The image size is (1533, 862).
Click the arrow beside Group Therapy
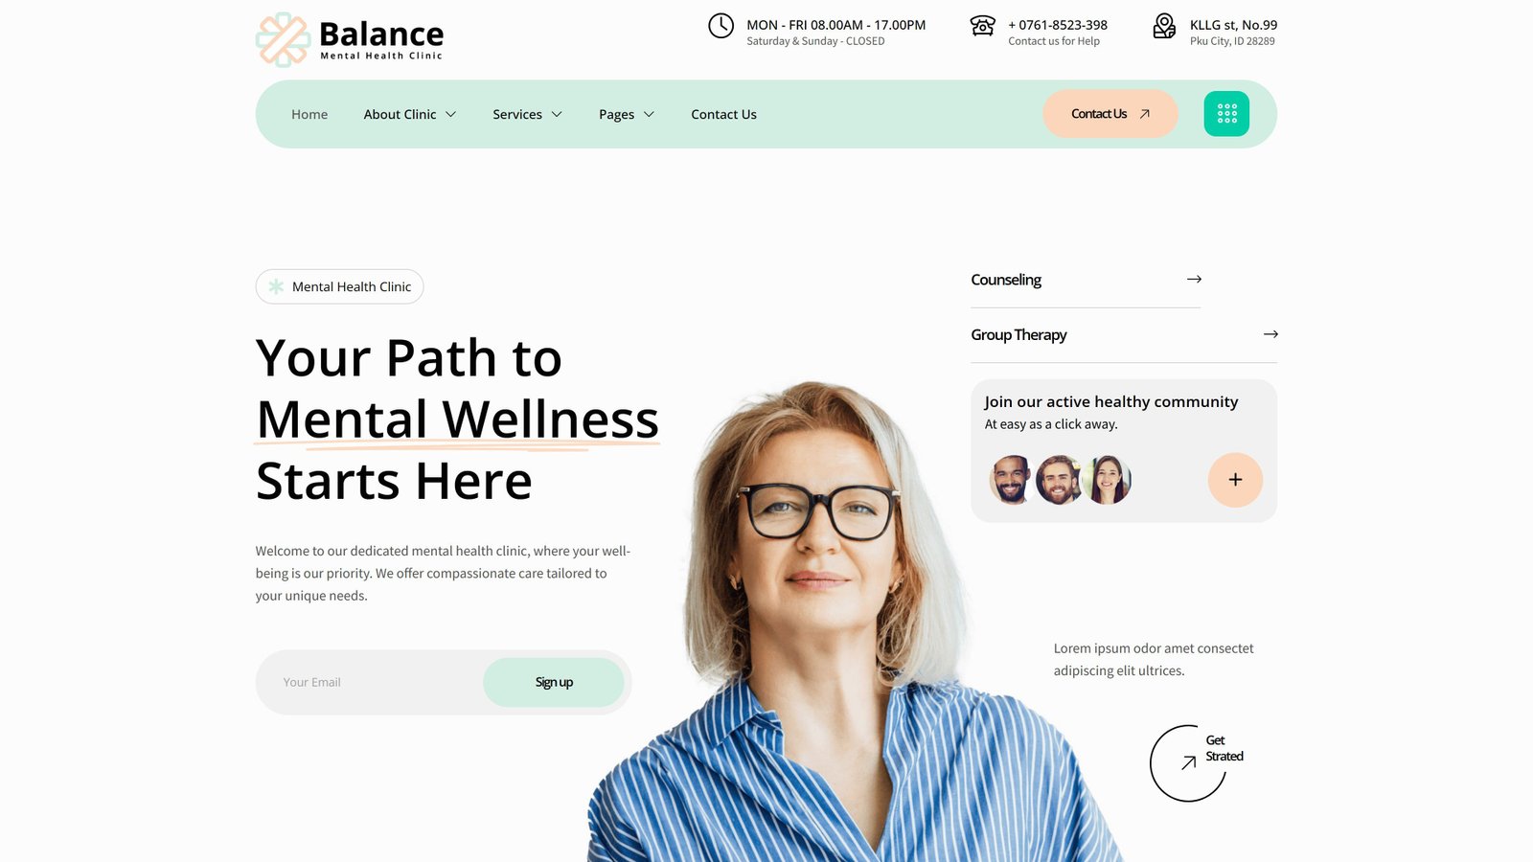coord(1270,334)
